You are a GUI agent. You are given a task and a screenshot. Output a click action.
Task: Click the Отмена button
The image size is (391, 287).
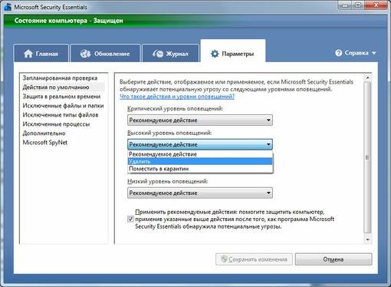point(333,259)
